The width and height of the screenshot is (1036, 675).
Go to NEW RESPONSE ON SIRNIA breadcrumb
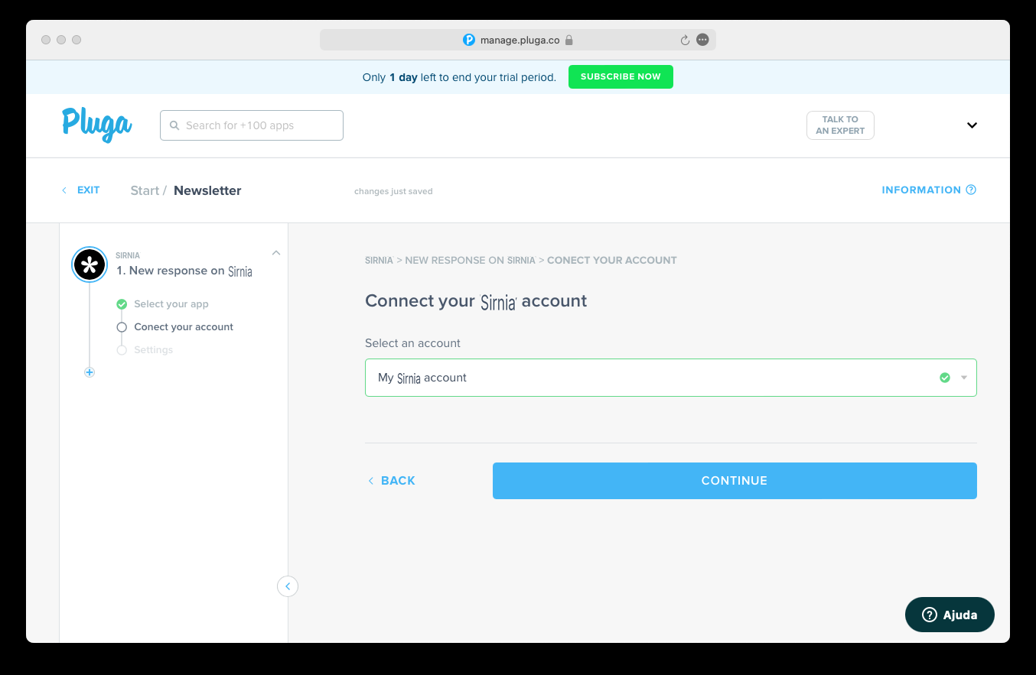coord(470,260)
